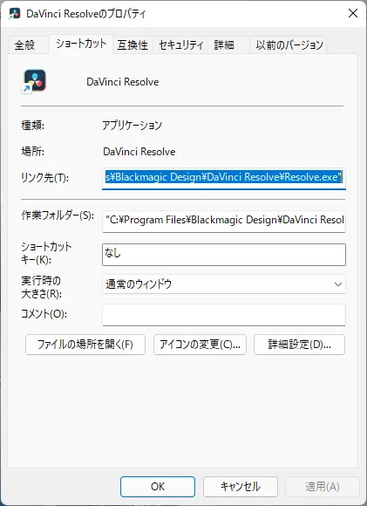Click the 適用(A) button
The image size is (367, 506).
[323, 487]
